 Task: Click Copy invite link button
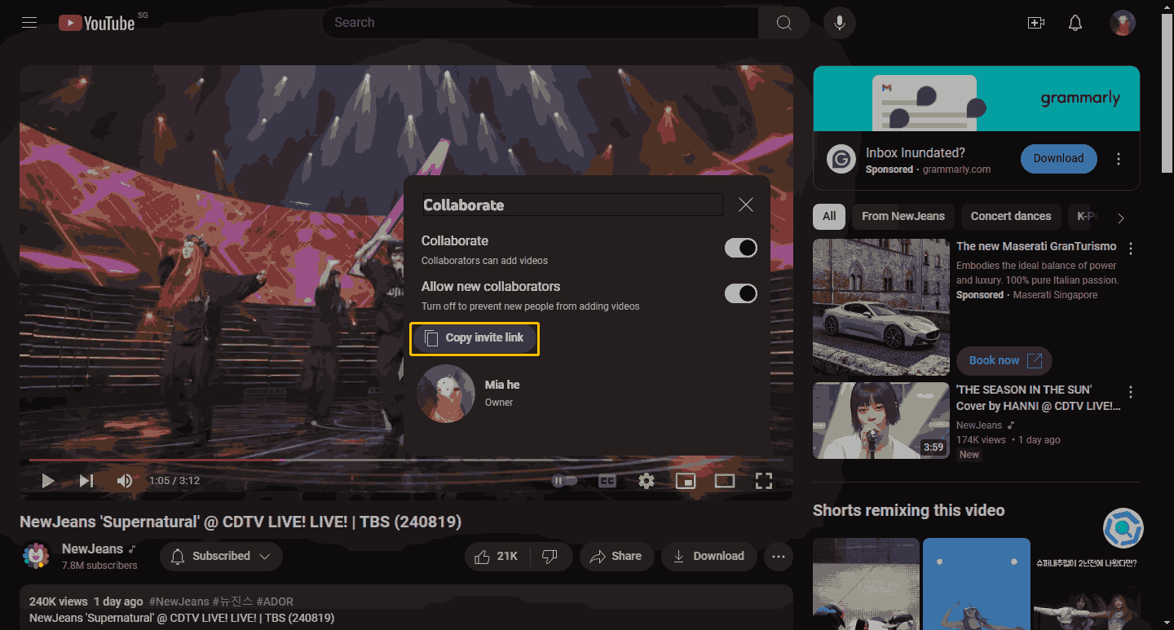[474, 338]
